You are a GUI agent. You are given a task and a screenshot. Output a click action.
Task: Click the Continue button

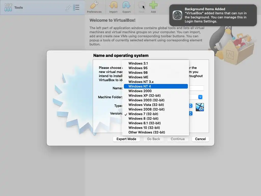point(178,139)
